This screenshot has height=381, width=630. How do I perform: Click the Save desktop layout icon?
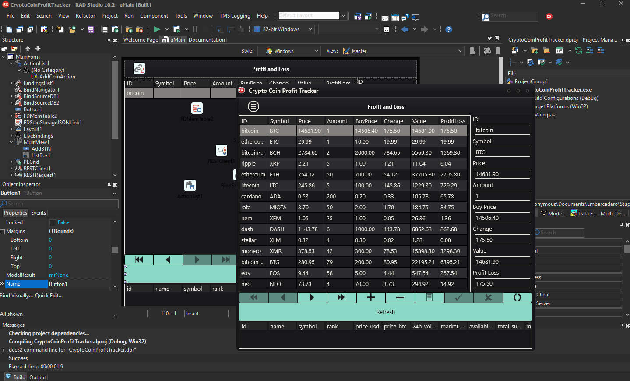point(358,17)
